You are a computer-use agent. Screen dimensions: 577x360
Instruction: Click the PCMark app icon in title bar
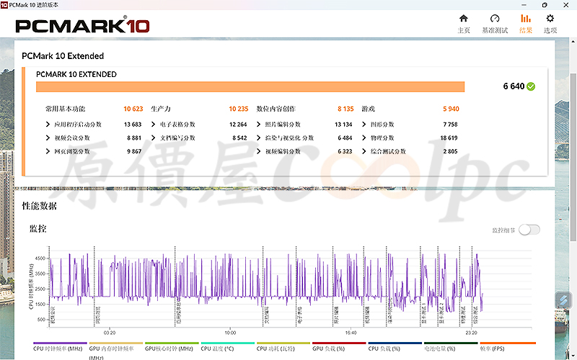pos(4,5)
